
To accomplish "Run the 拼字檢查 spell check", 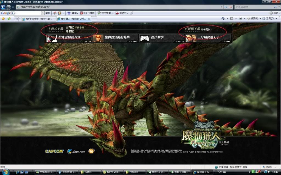I will [104, 13].
